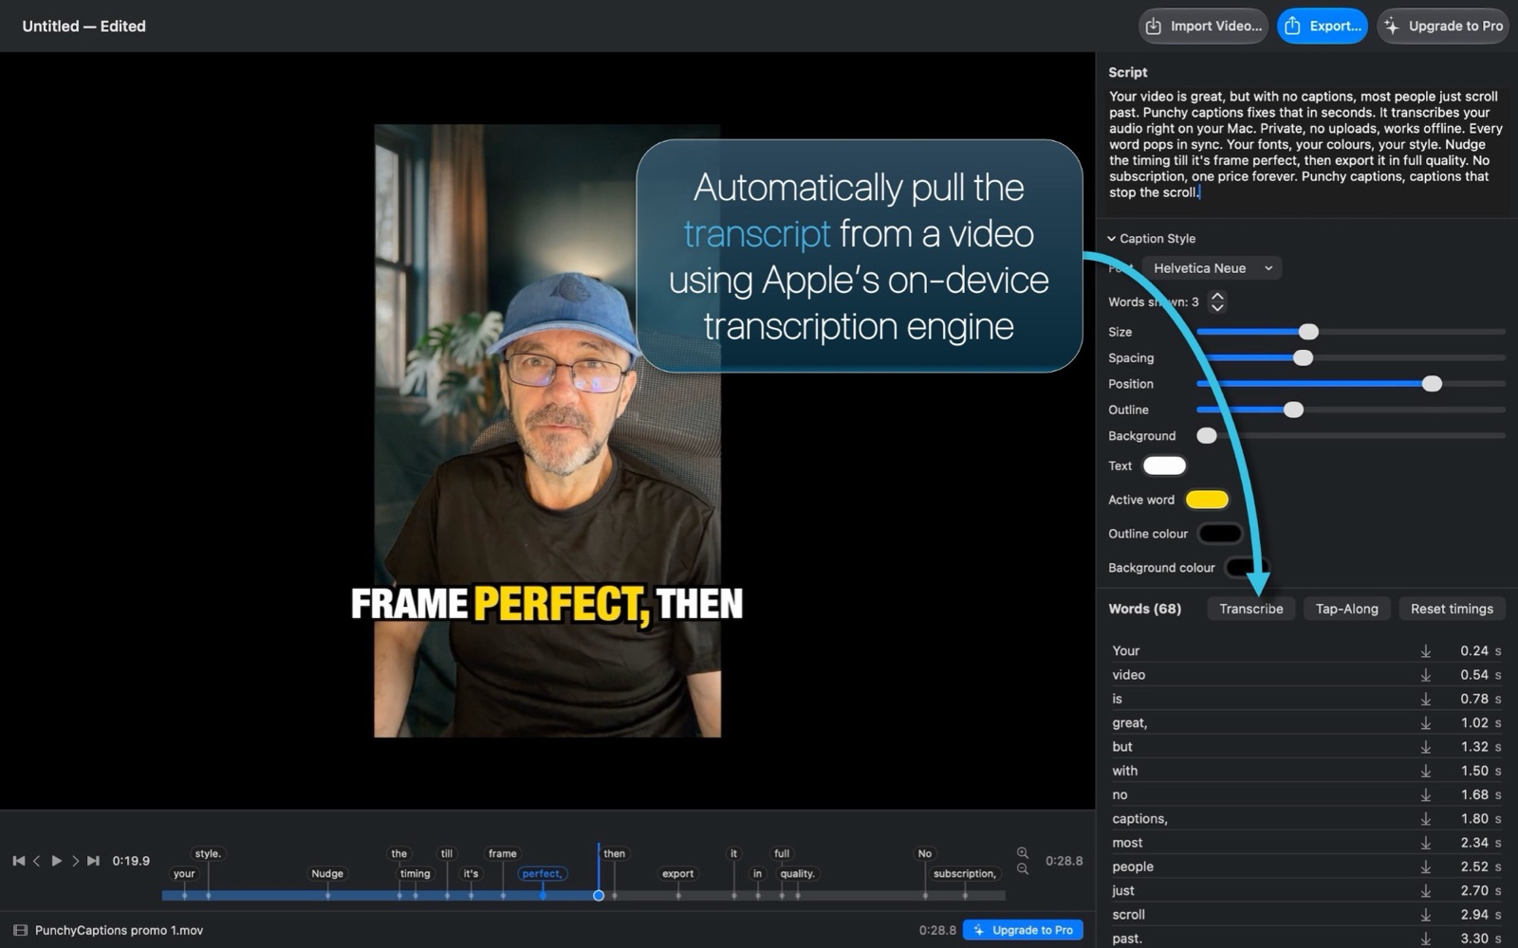Step back one frame
This screenshot has height=948, width=1518.
click(x=37, y=861)
